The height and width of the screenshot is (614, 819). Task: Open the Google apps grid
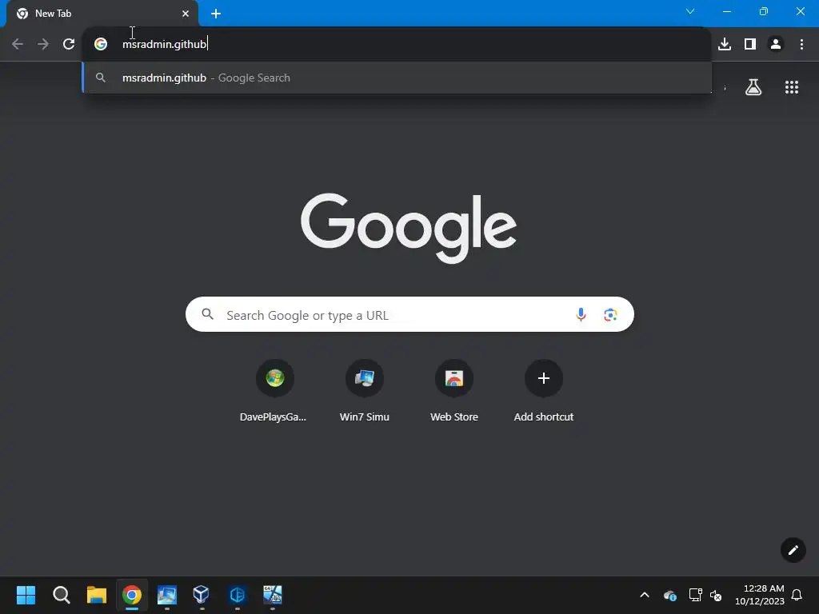[792, 86]
